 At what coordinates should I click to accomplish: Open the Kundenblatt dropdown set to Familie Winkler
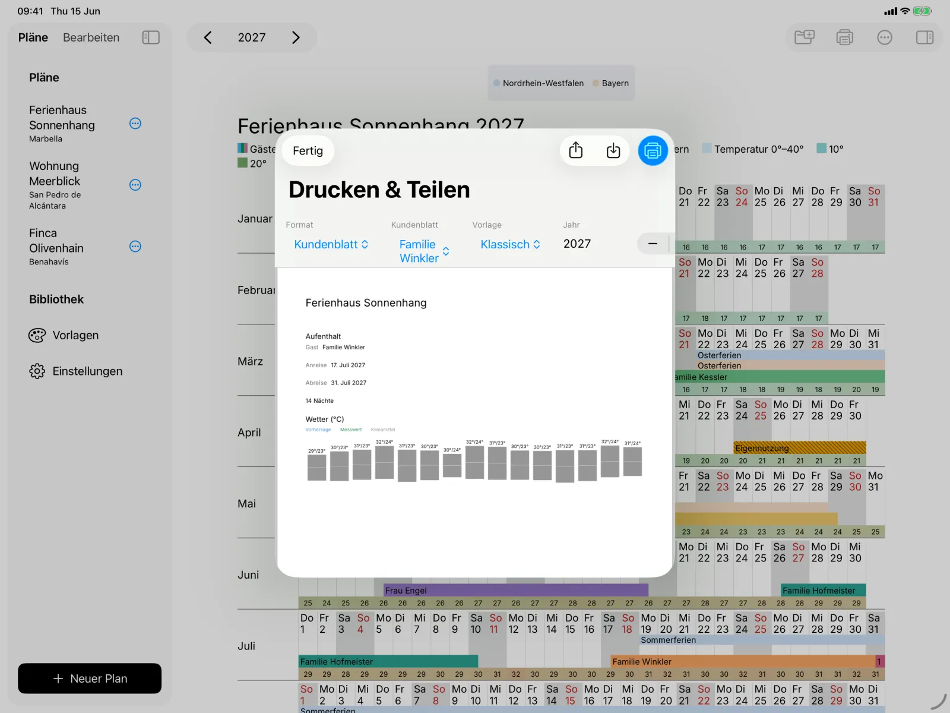coord(424,251)
